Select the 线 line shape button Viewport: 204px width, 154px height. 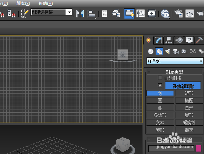pyautogui.click(x=160, y=93)
